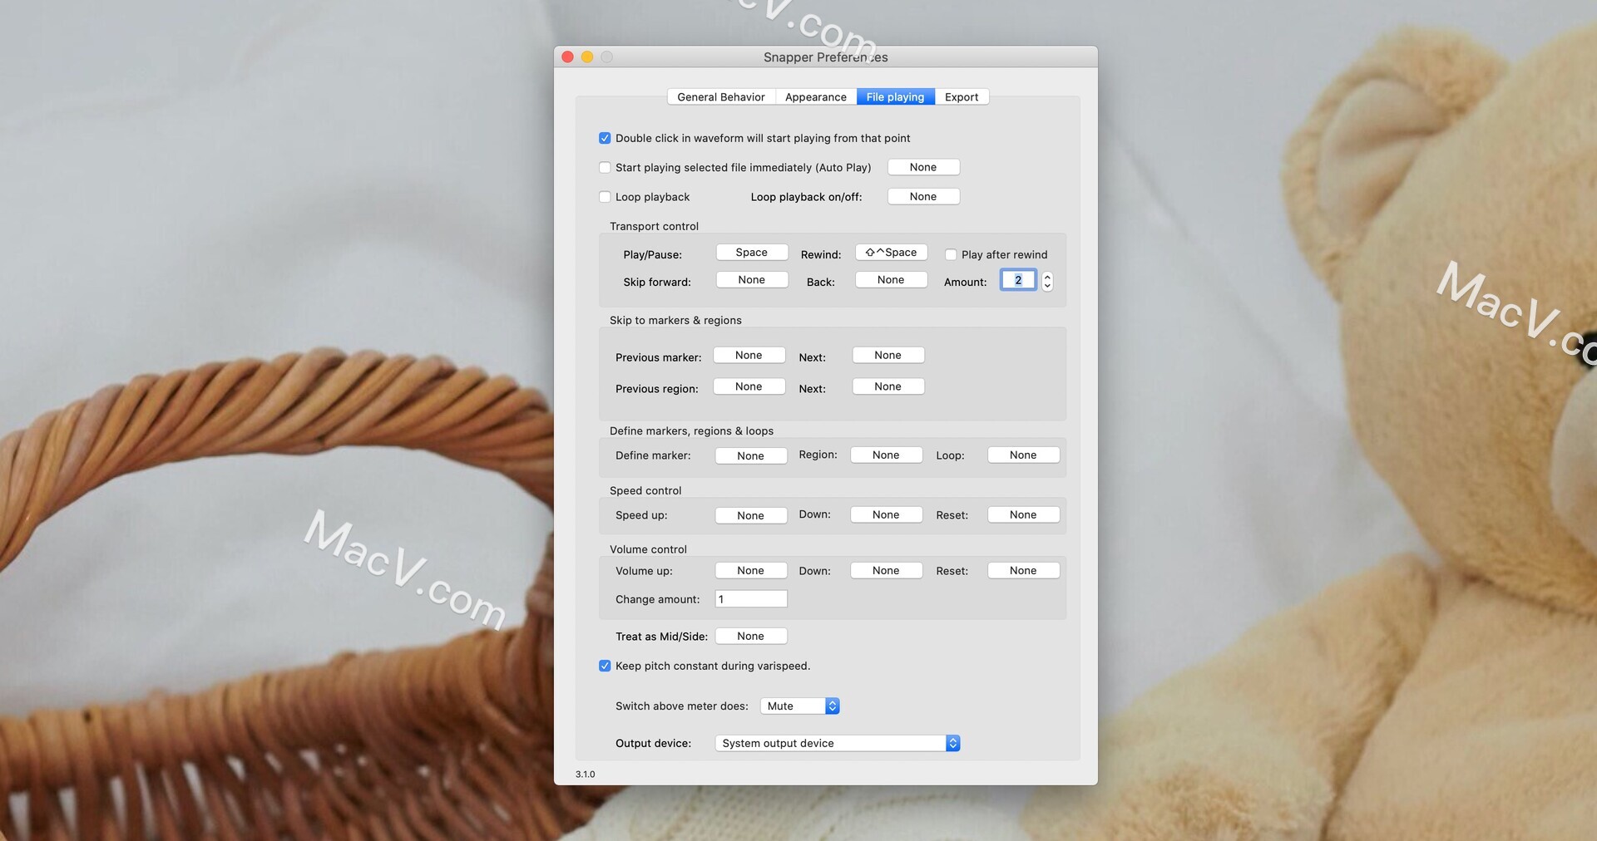1597x841 pixels.
Task: Minimize the Snapper Preferences window
Action: tap(587, 57)
